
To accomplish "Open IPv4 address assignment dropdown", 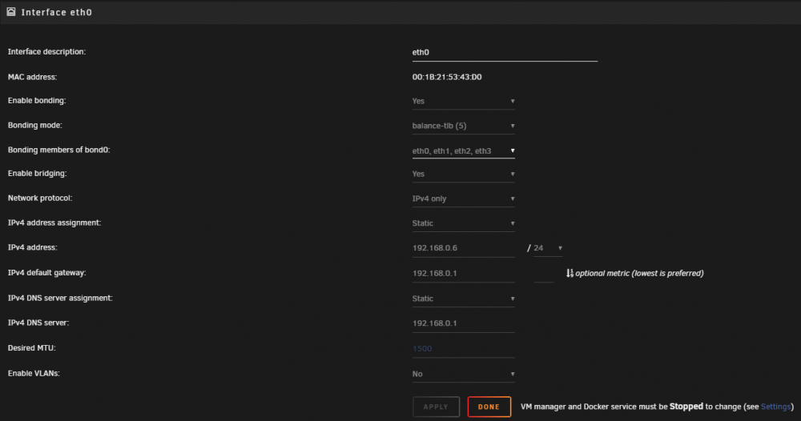I will point(463,223).
